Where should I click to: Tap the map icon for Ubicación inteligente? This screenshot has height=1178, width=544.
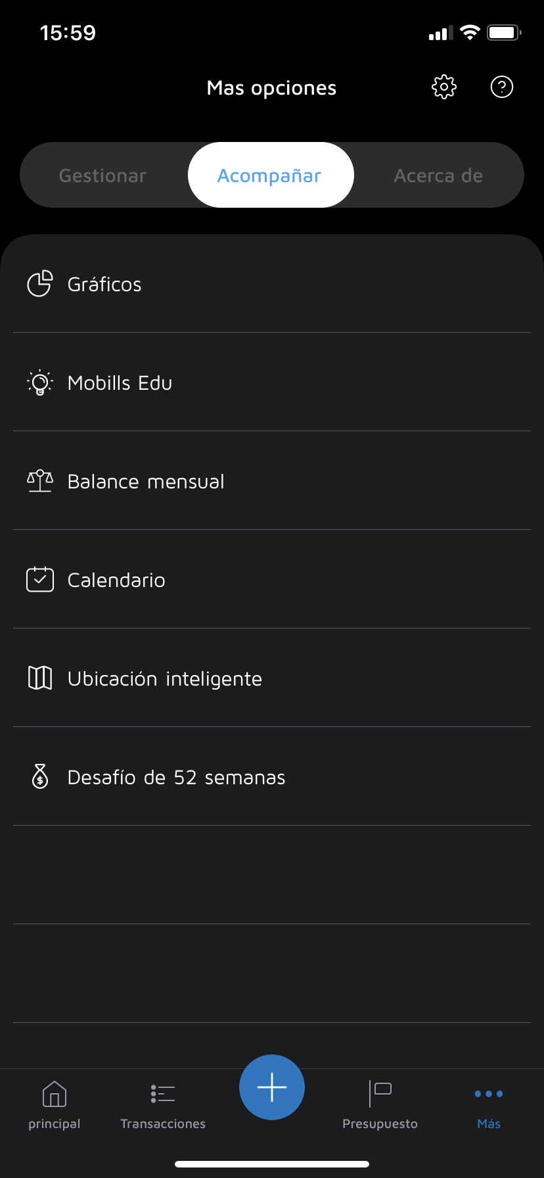(39, 678)
